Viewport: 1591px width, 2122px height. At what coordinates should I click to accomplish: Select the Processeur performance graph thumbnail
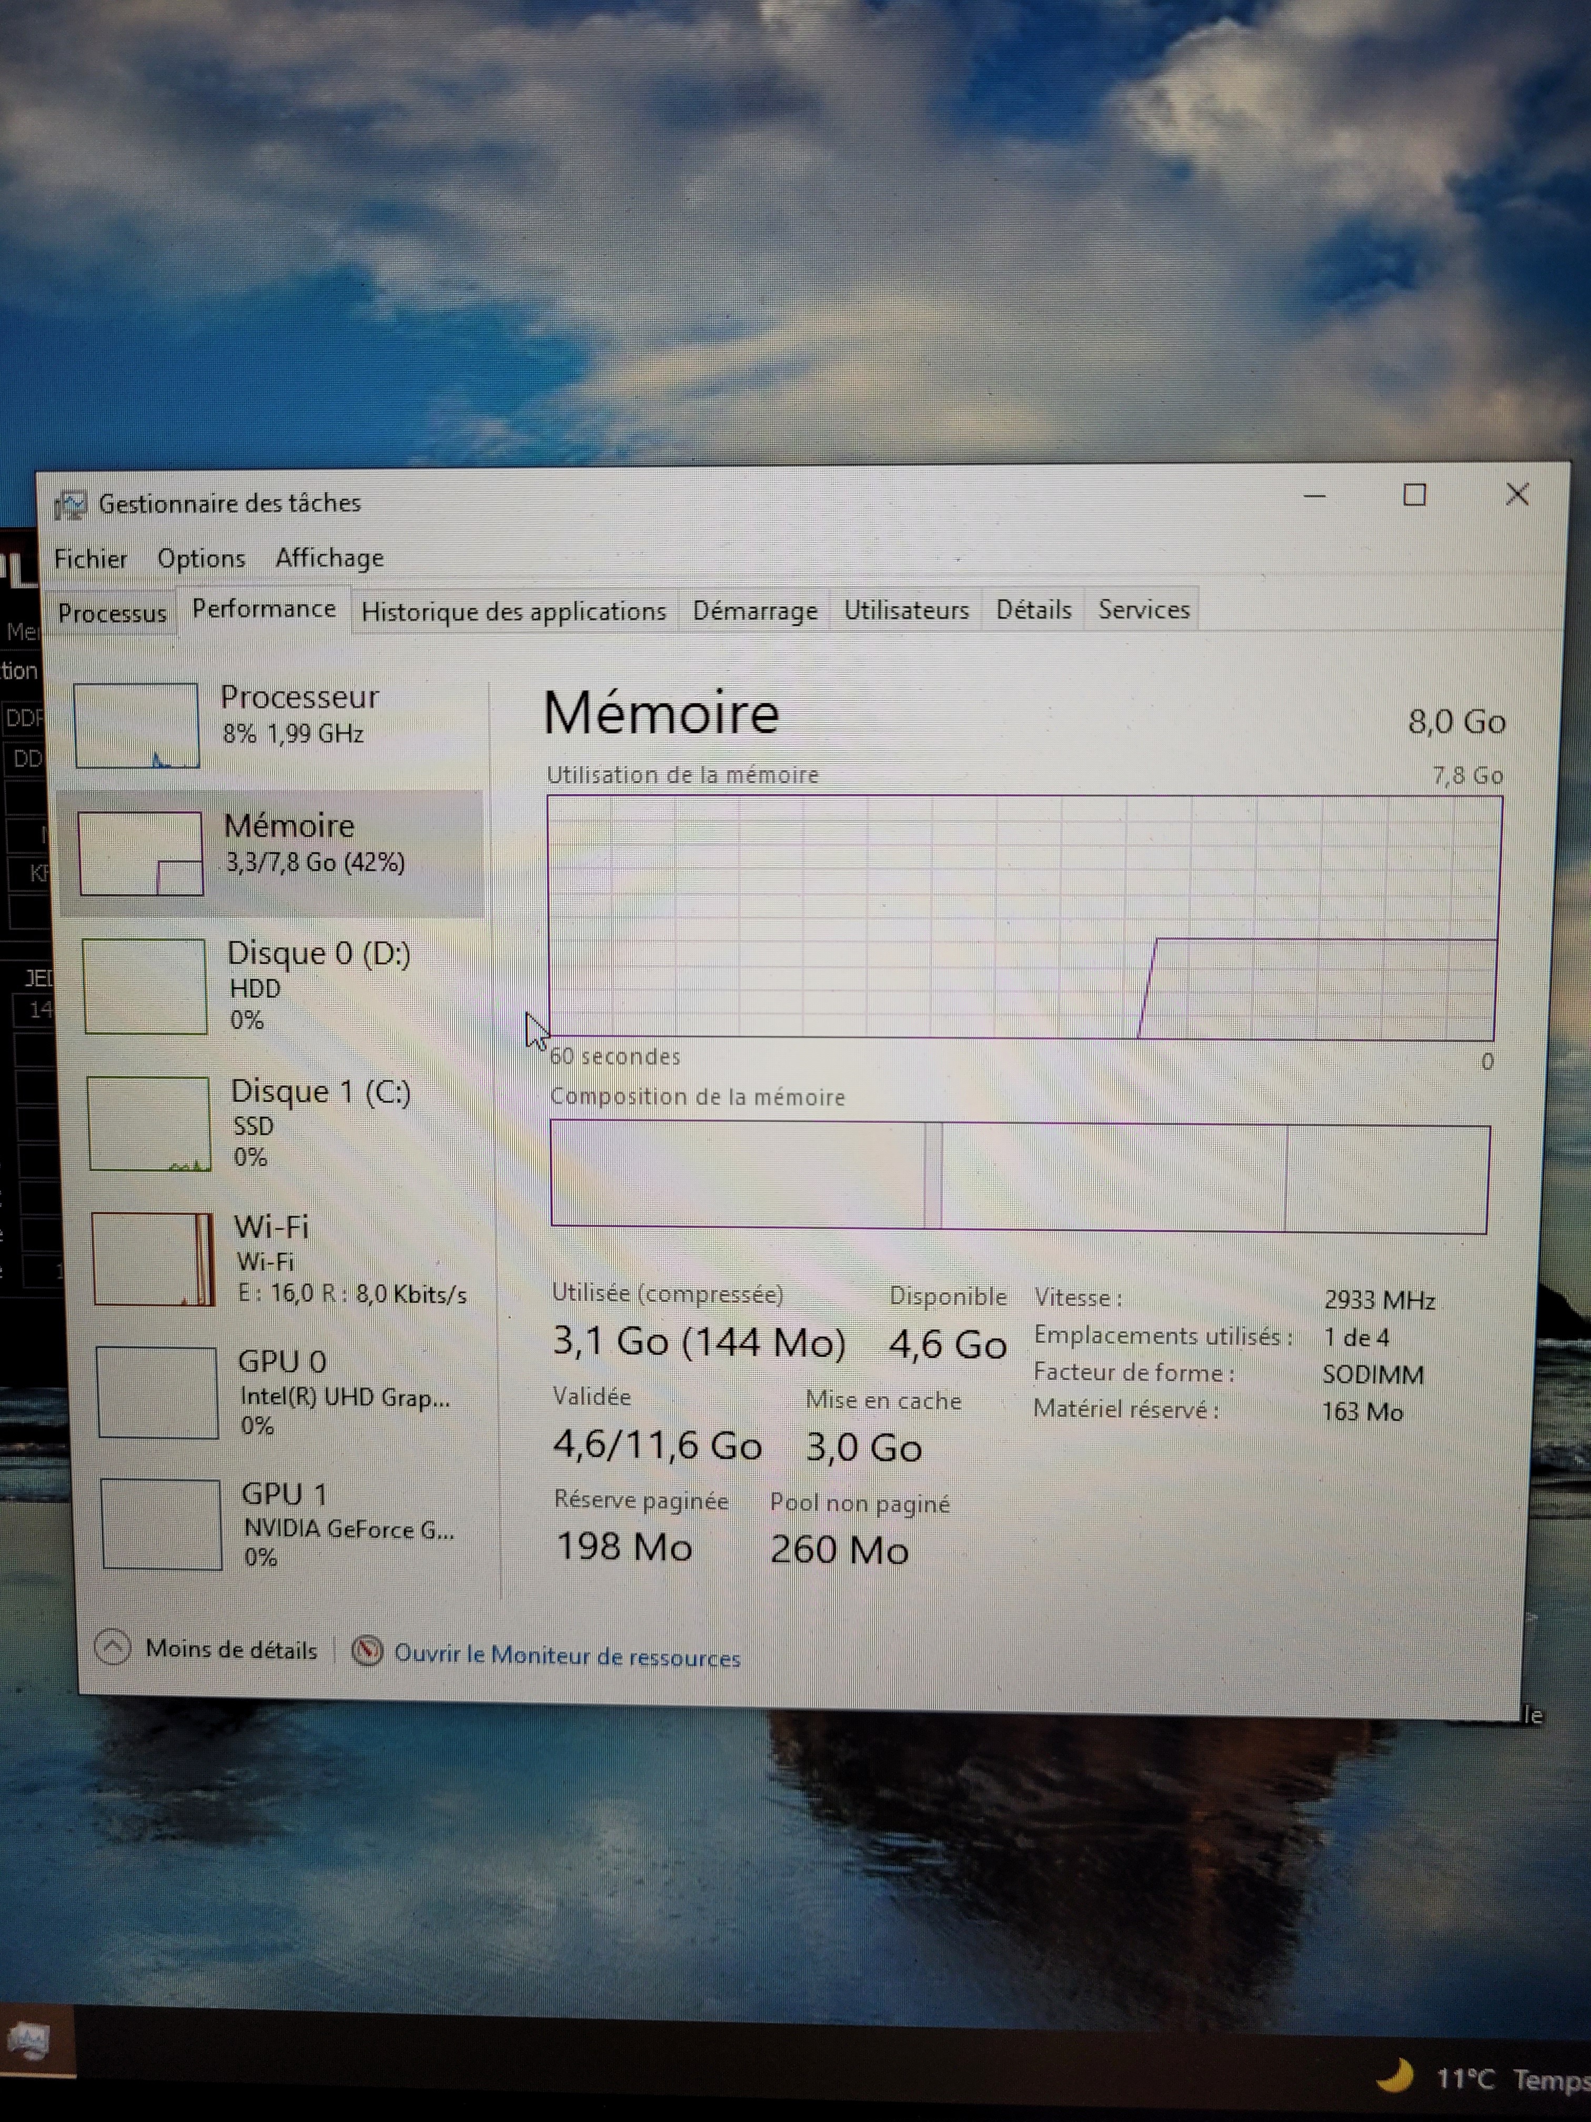pos(137,725)
